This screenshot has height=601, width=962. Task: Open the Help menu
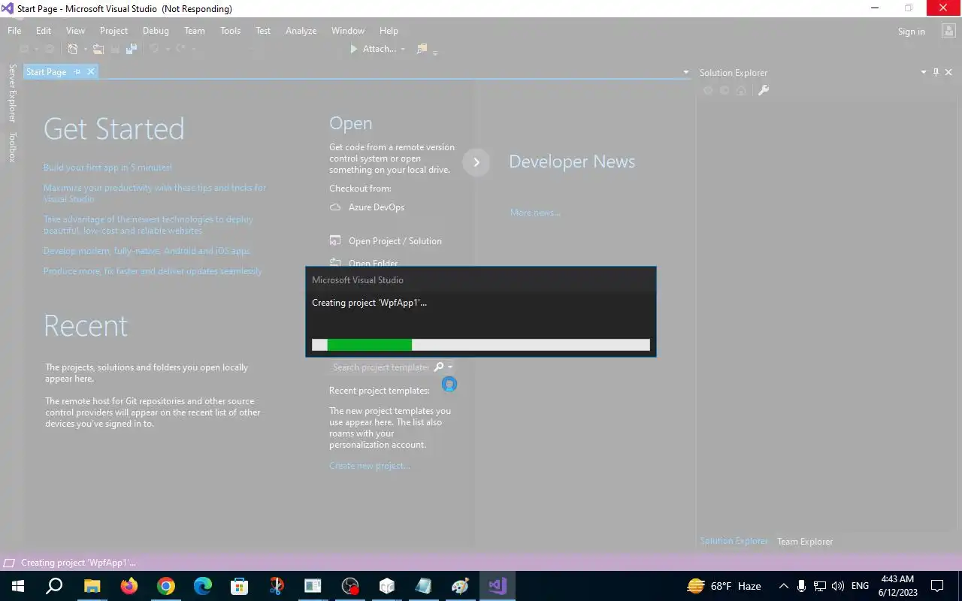tap(389, 31)
